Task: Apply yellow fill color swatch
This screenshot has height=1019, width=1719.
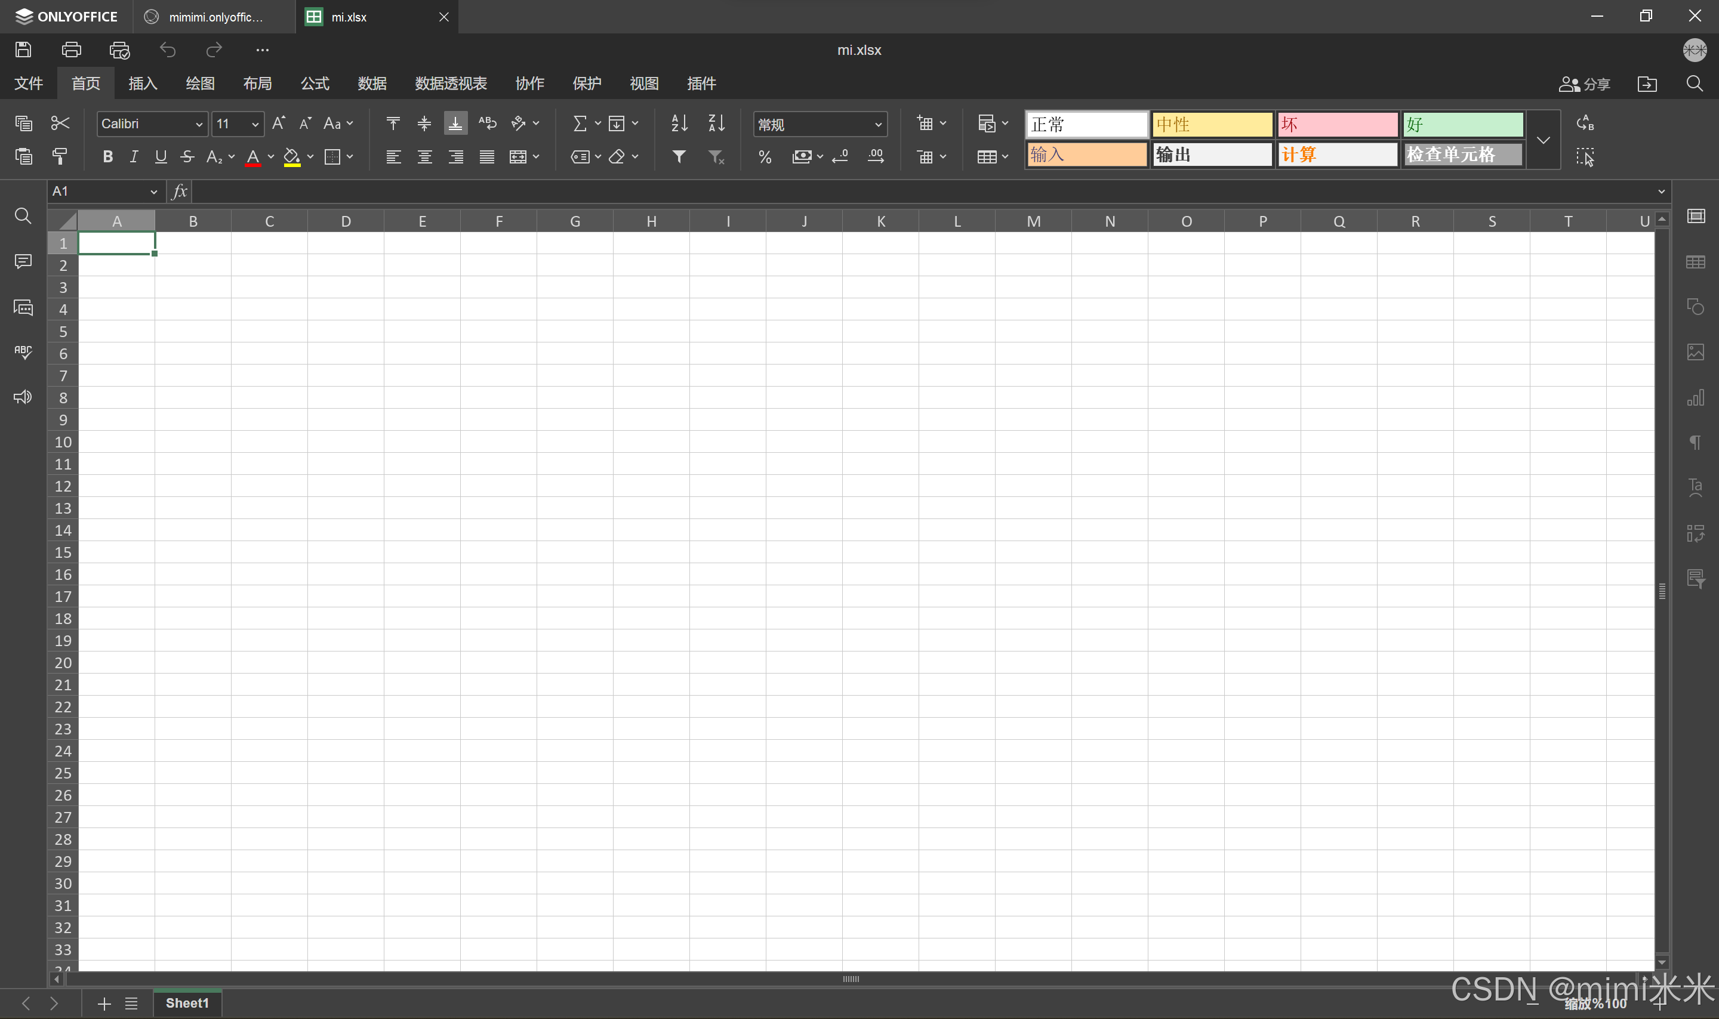Action: [x=292, y=156]
